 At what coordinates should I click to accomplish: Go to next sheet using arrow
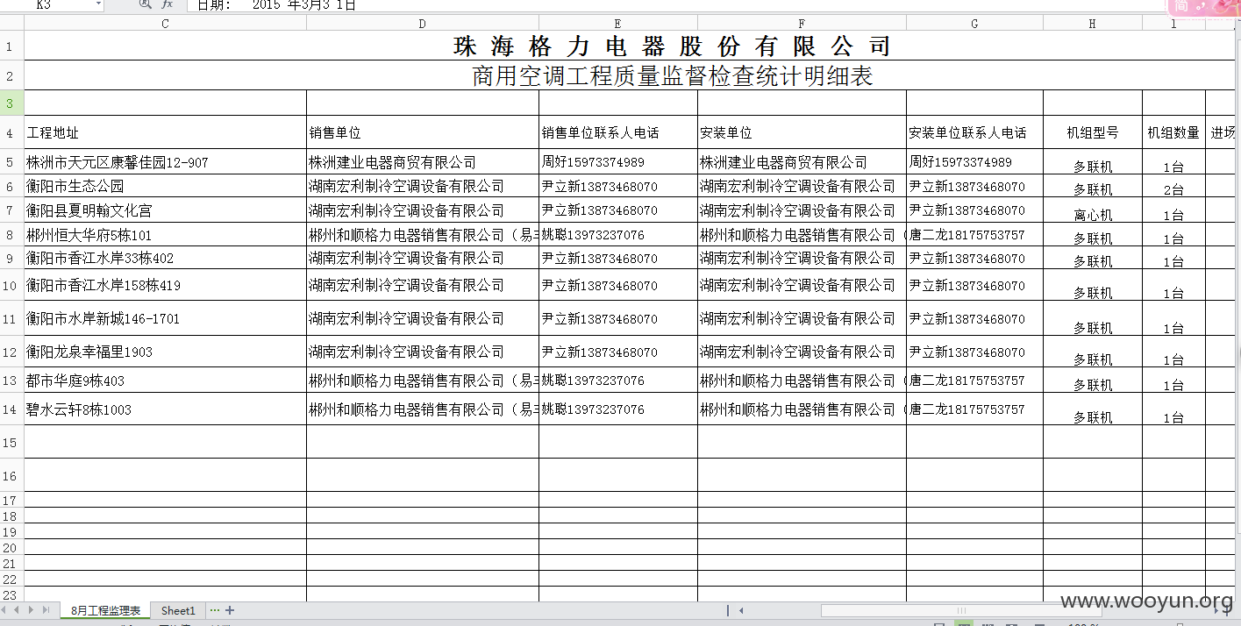[x=32, y=610]
